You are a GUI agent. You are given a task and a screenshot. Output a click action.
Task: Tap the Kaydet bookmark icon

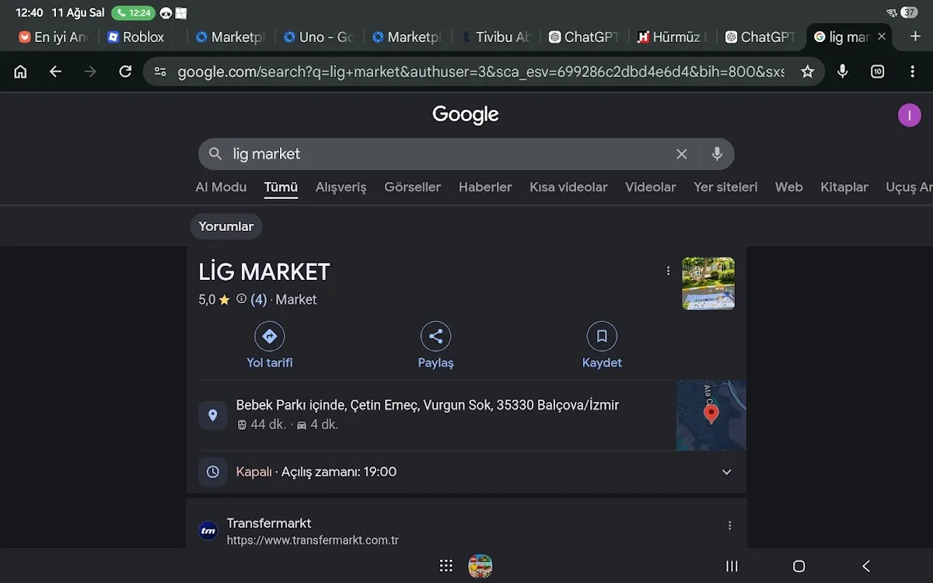(602, 337)
